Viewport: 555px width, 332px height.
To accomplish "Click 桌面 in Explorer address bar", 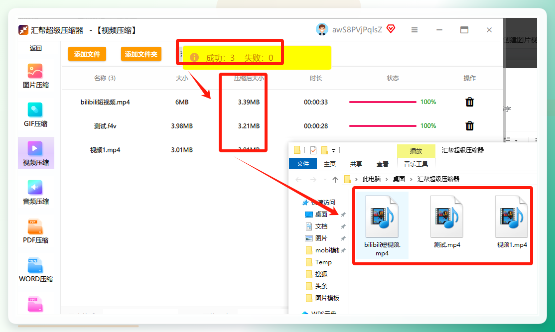I will 399,179.
